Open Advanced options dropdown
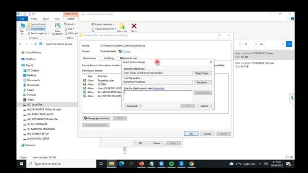The image size is (308, 173). click(x=104, y=29)
